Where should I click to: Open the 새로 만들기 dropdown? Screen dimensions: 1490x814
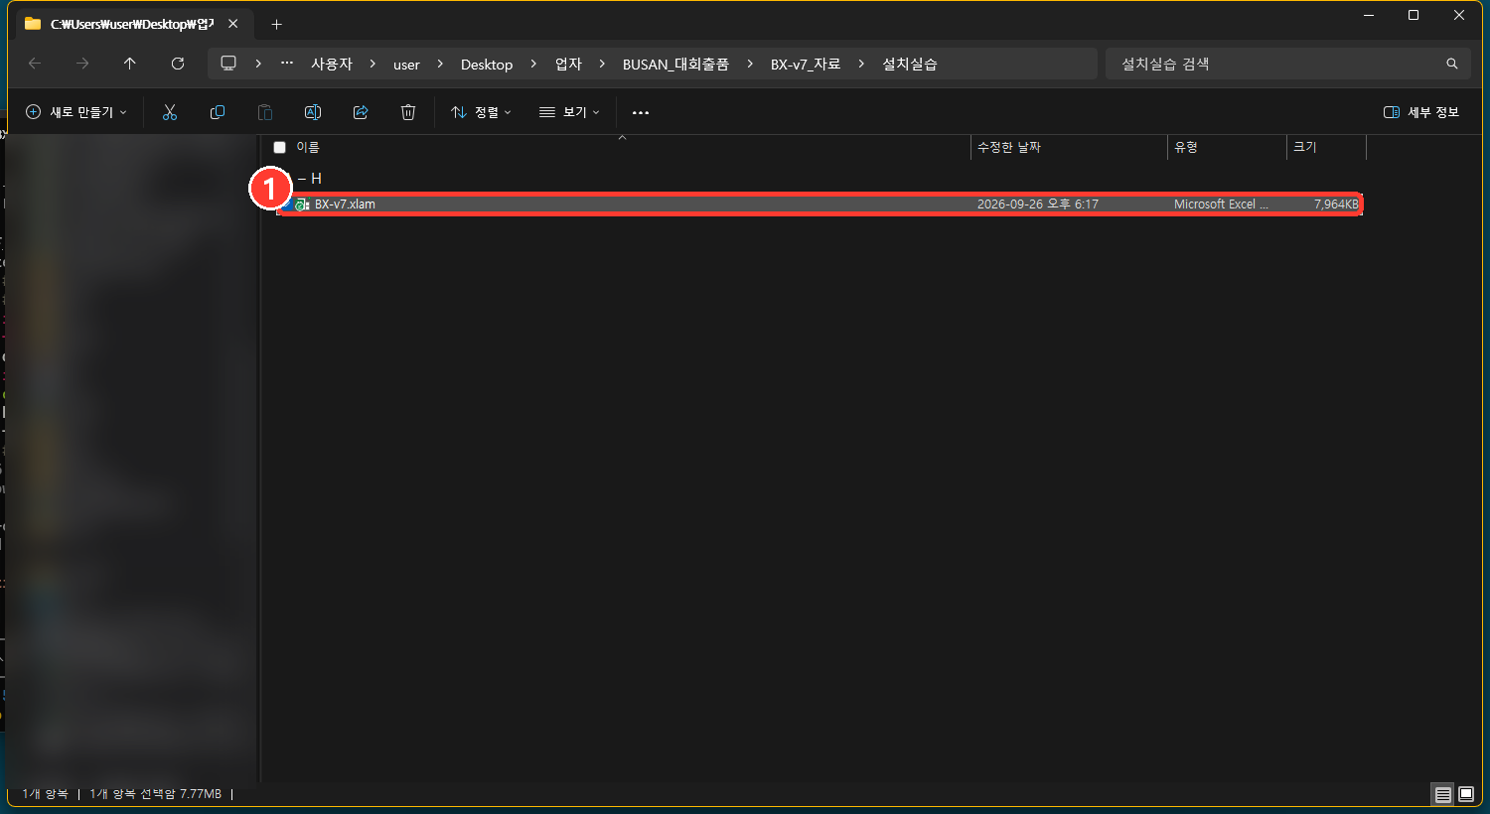pos(76,112)
